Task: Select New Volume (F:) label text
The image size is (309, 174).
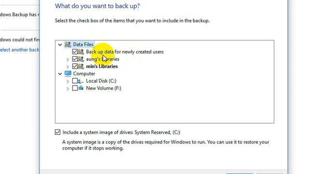Action: click(104, 88)
